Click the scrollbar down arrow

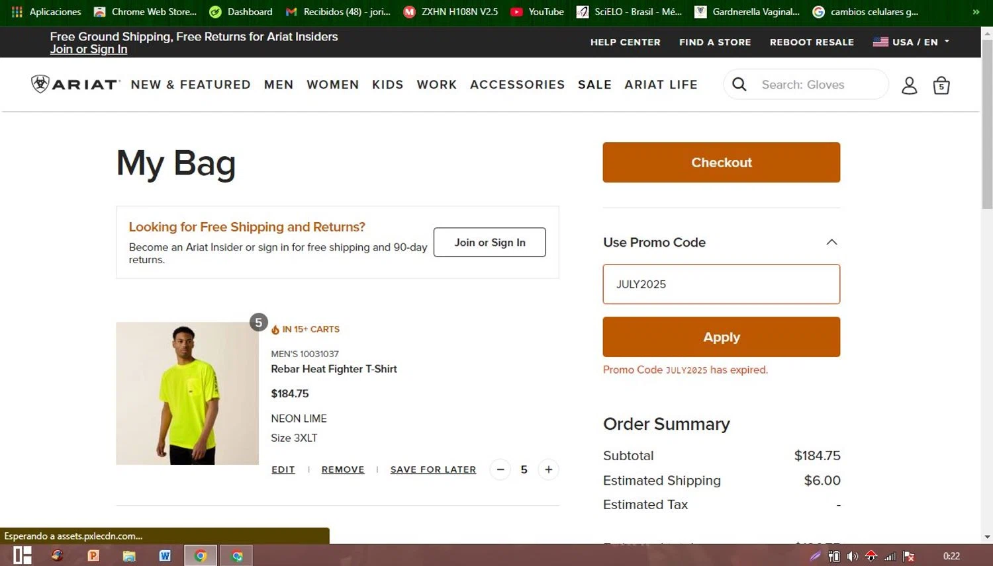[987, 537]
